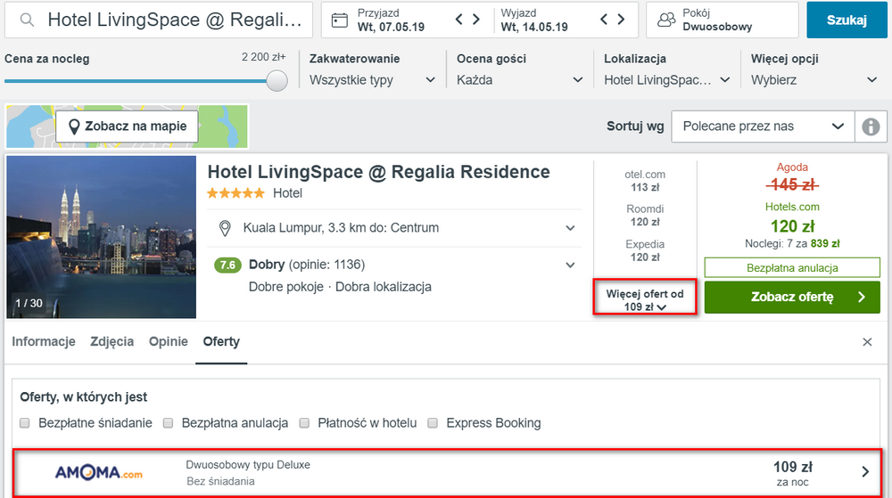
Task: Click the 7.6 rating badge
Action: [227, 265]
